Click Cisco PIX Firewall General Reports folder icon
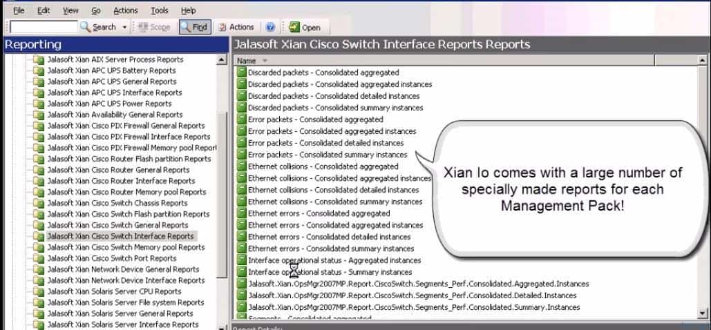Viewport: 711px width, 330px height. tap(39, 126)
